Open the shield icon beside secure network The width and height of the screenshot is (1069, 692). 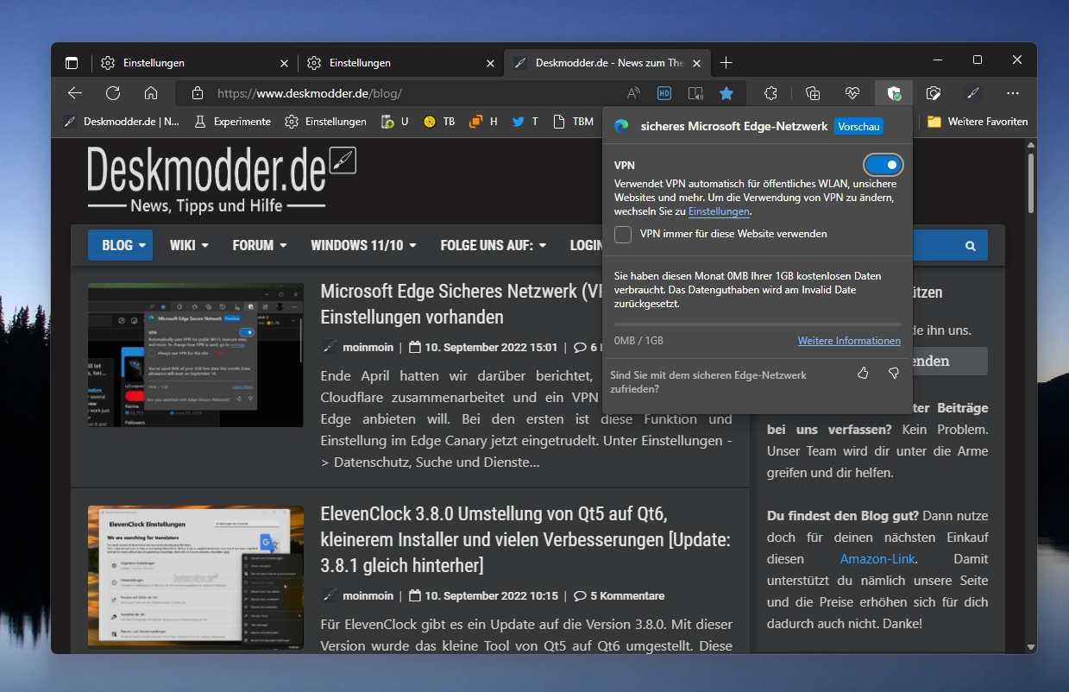pyautogui.click(x=933, y=93)
